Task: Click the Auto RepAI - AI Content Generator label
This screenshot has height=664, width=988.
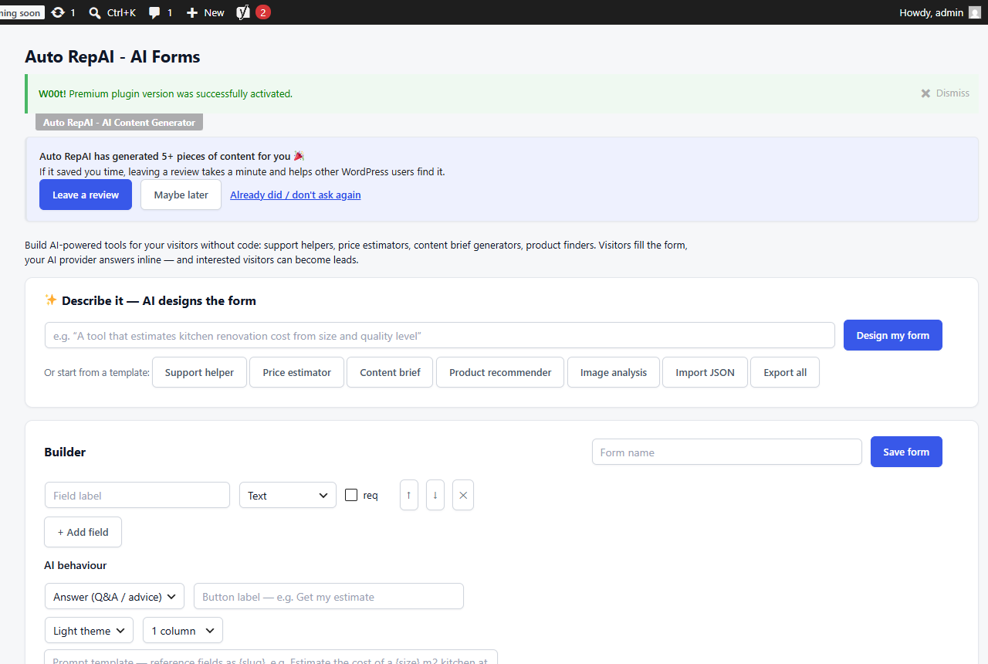Action: [x=119, y=122]
